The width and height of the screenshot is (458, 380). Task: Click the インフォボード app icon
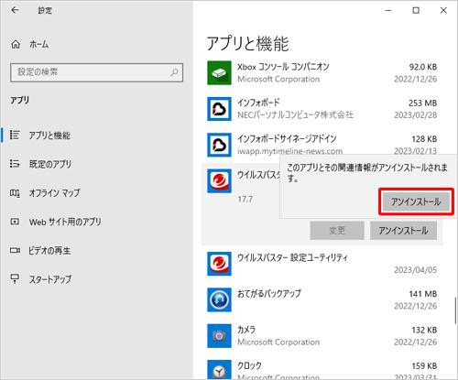(x=219, y=109)
